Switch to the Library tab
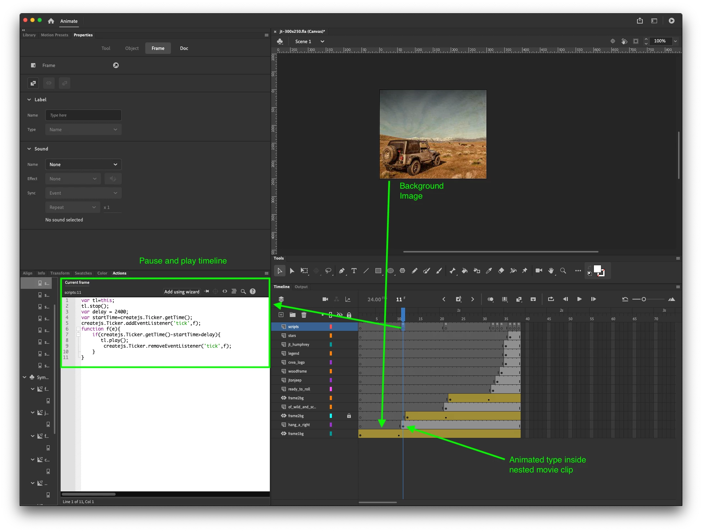This screenshot has height=532, width=702. [29, 35]
